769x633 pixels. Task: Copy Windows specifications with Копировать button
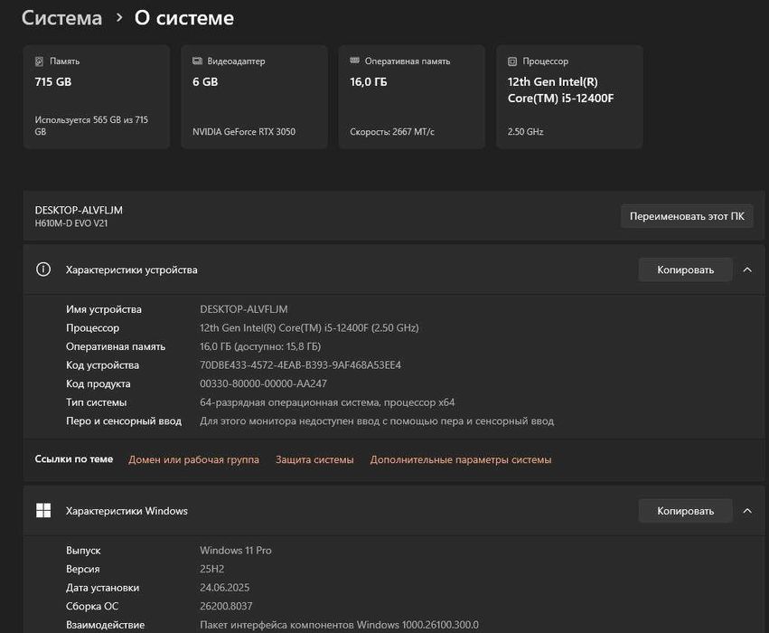(x=685, y=511)
